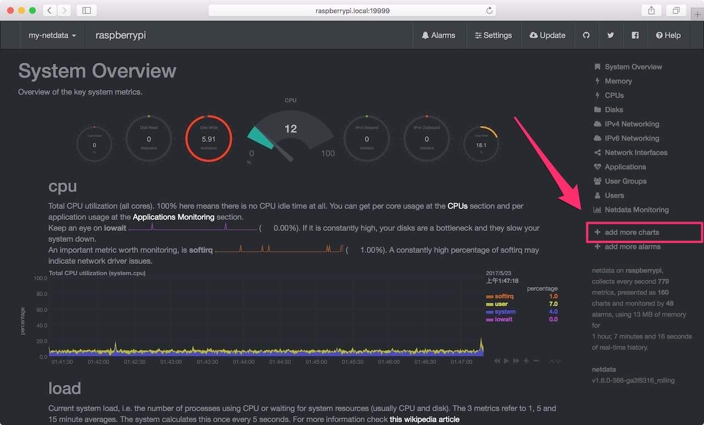Open the Safari share button
704x425 pixels.
point(652,10)
